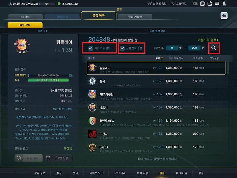Click the 이름으로 검색 link
The width and height of the screenshot is (237, 178).
click(208, 40)
